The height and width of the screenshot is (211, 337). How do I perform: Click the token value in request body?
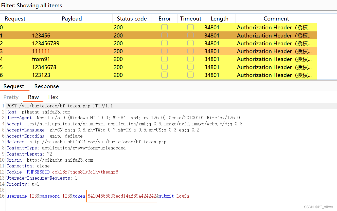click(122, 196)
